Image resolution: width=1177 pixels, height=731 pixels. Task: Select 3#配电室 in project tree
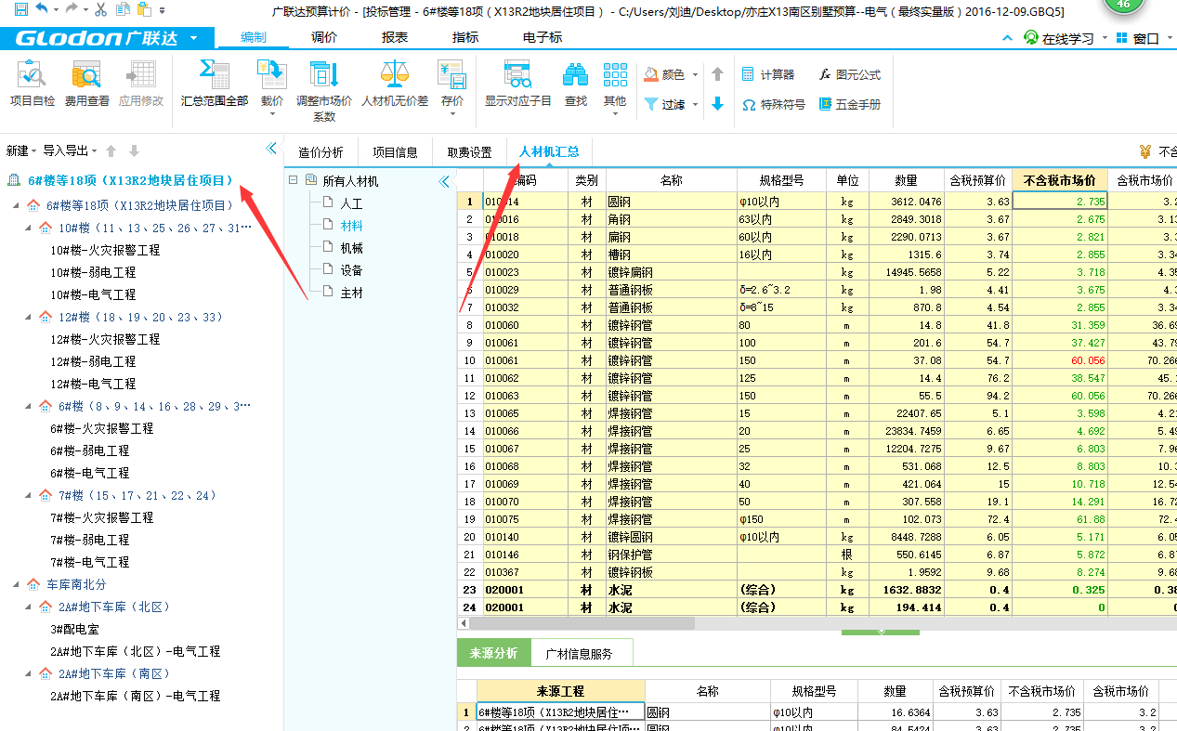(x=75, y=629)
